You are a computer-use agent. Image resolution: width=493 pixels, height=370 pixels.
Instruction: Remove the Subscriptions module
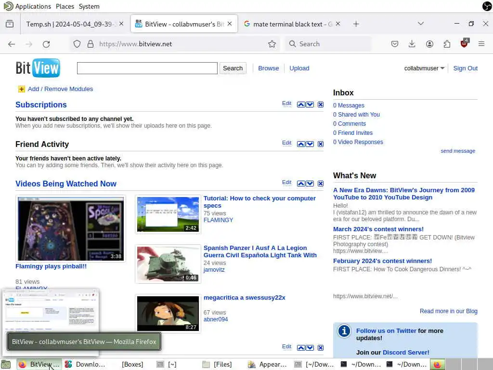320,105
